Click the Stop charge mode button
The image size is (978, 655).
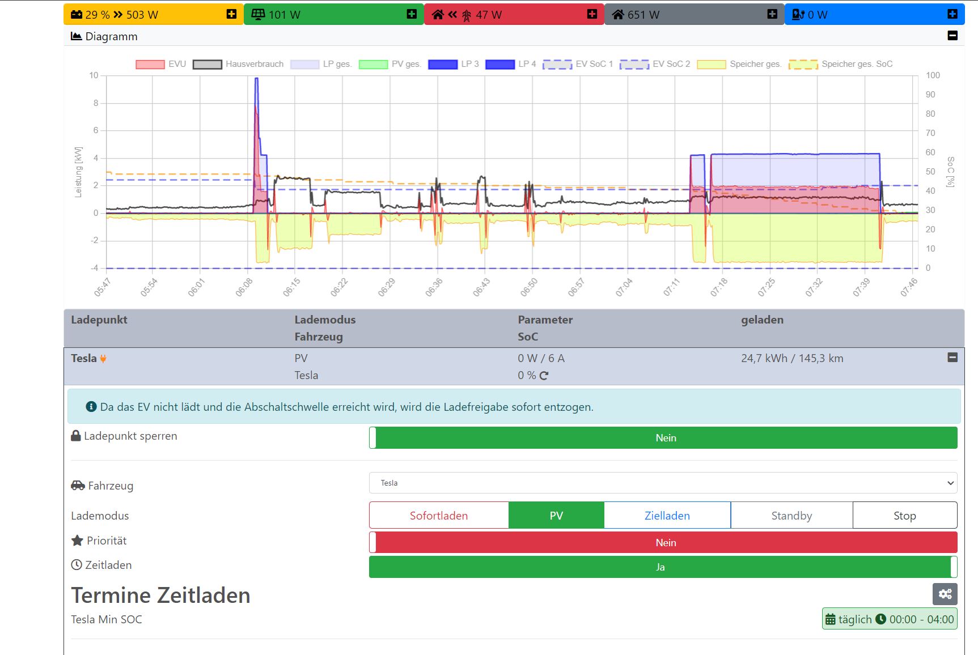(904, 516)
